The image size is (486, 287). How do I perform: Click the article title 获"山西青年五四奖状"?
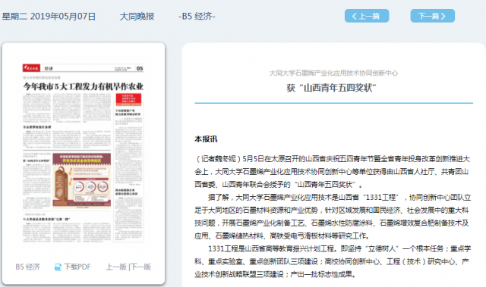pyautogui.click(x=331, y=88)
